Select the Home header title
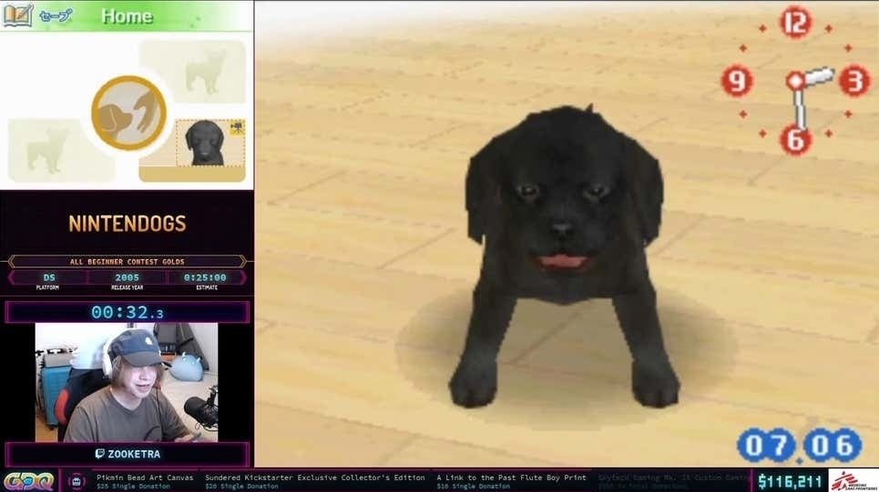Screen dimensions: 879x492 128,16
